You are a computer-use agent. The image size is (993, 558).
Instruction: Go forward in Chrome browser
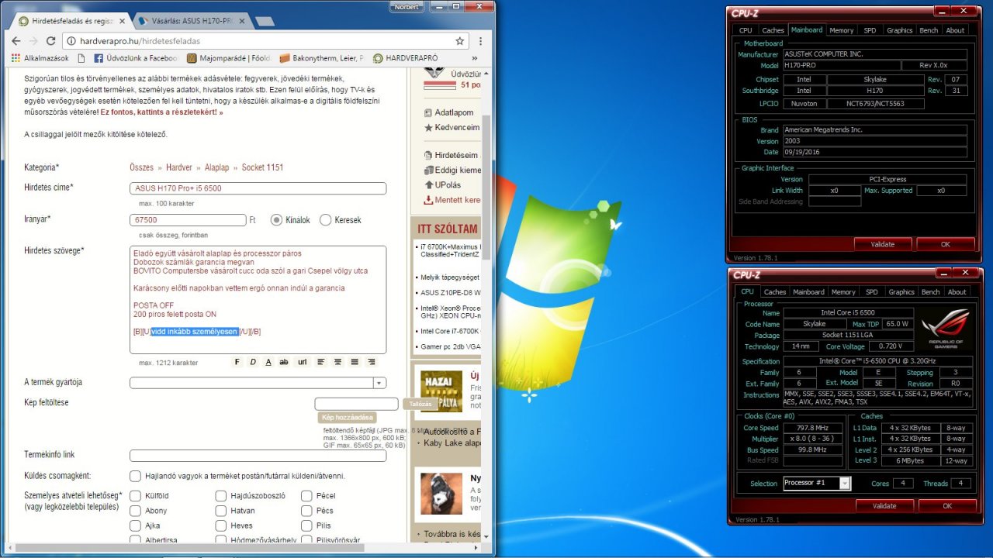33,40
